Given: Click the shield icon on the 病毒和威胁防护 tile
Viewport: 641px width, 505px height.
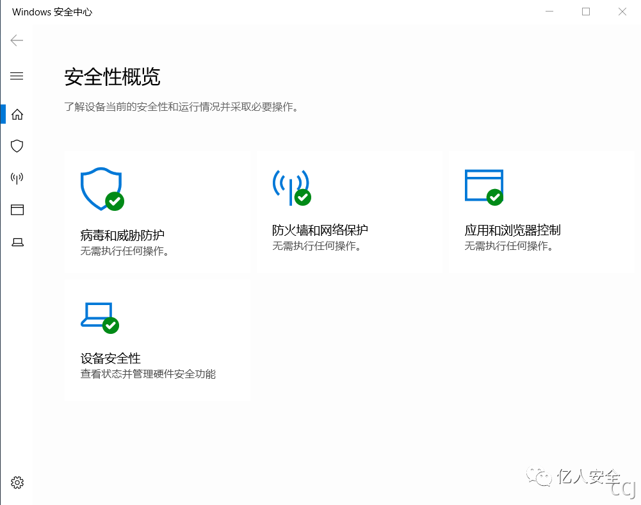Looking at the screenshot, I should coord(101,189).
